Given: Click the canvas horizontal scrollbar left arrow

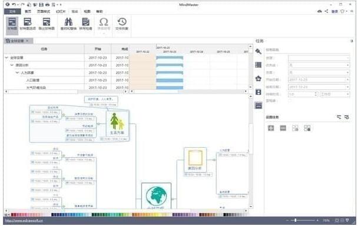Looking at the screenshot, I should pos(6,211).
